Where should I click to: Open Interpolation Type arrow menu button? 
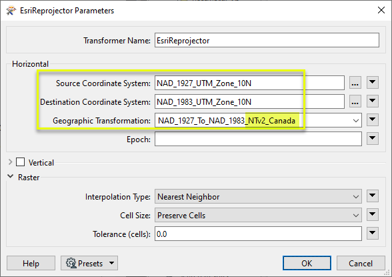tap(373, 196)
